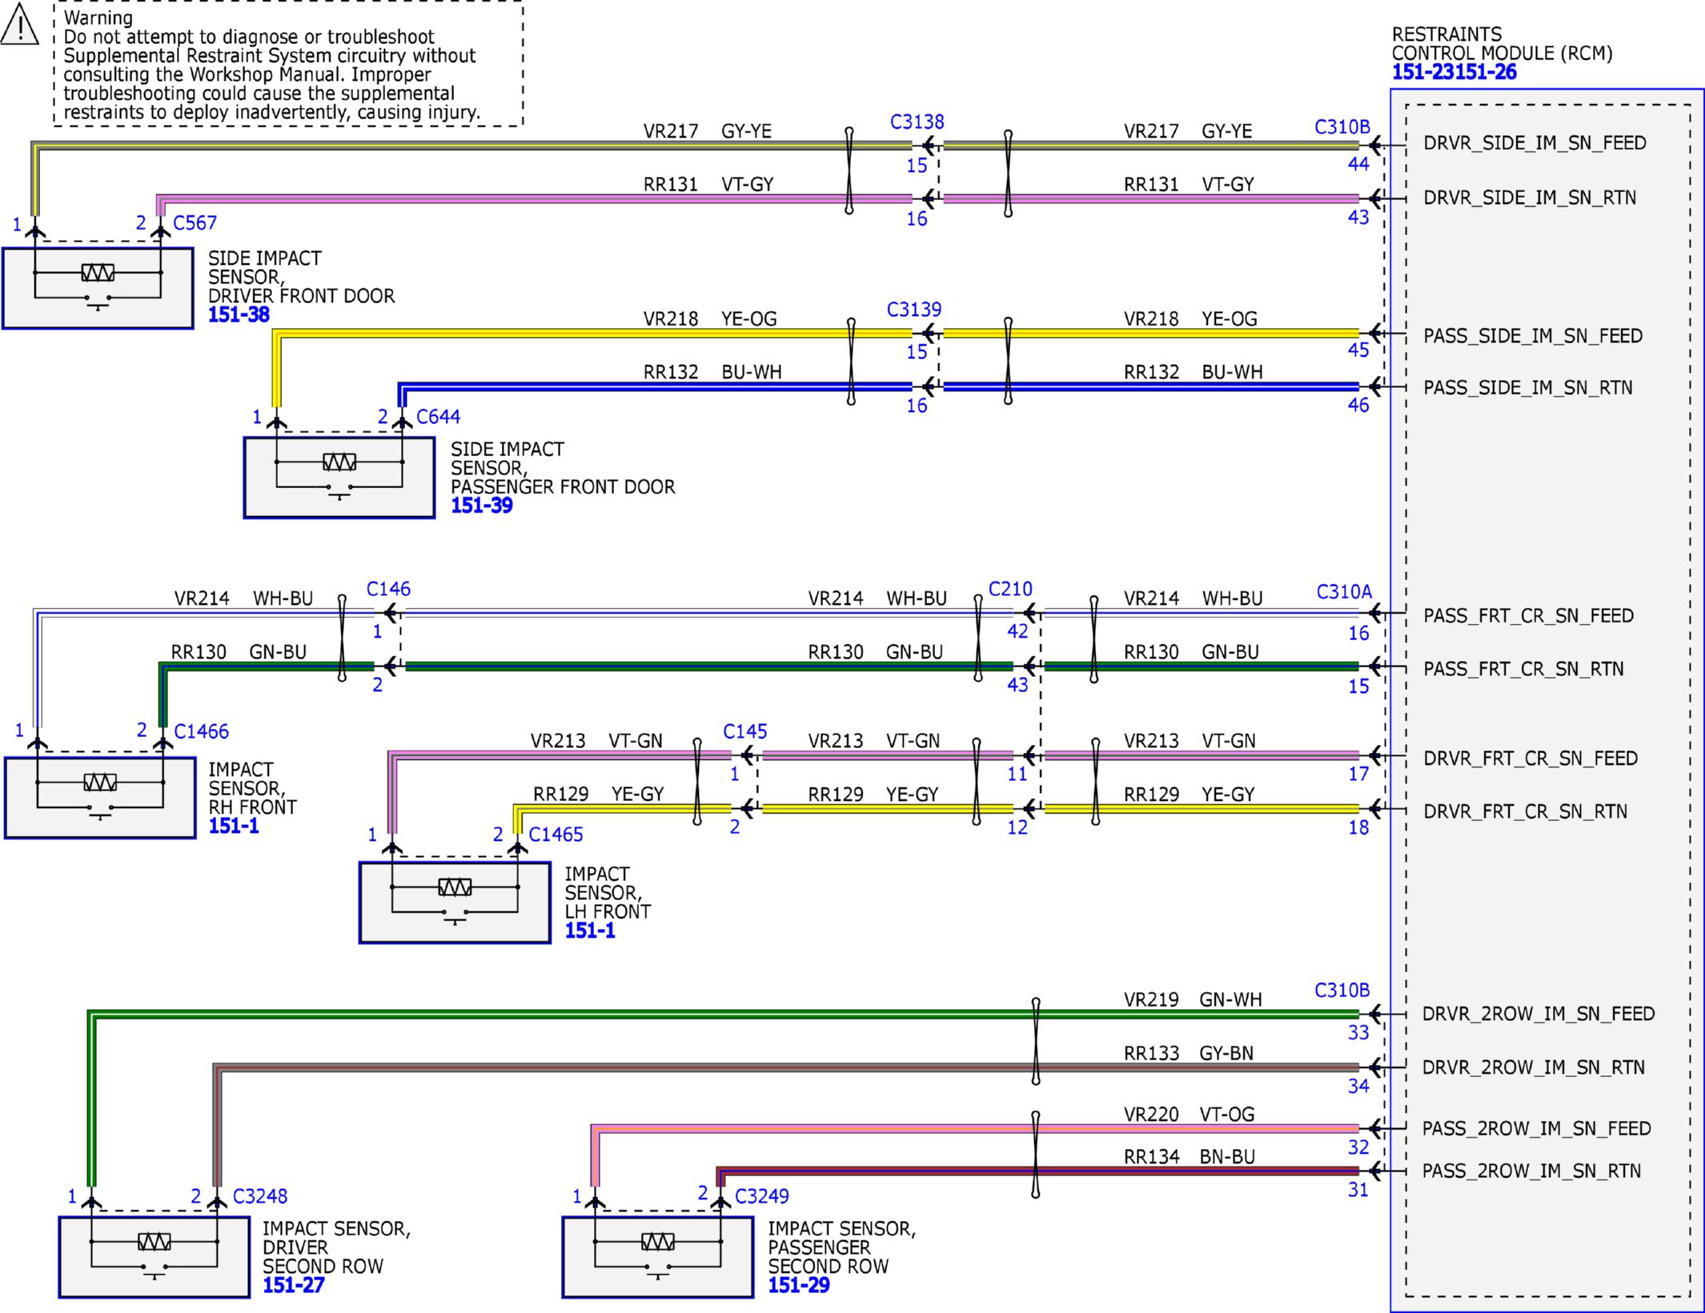Click connector label C1466
This screenshot has height=1313, width=1705.
201,732
